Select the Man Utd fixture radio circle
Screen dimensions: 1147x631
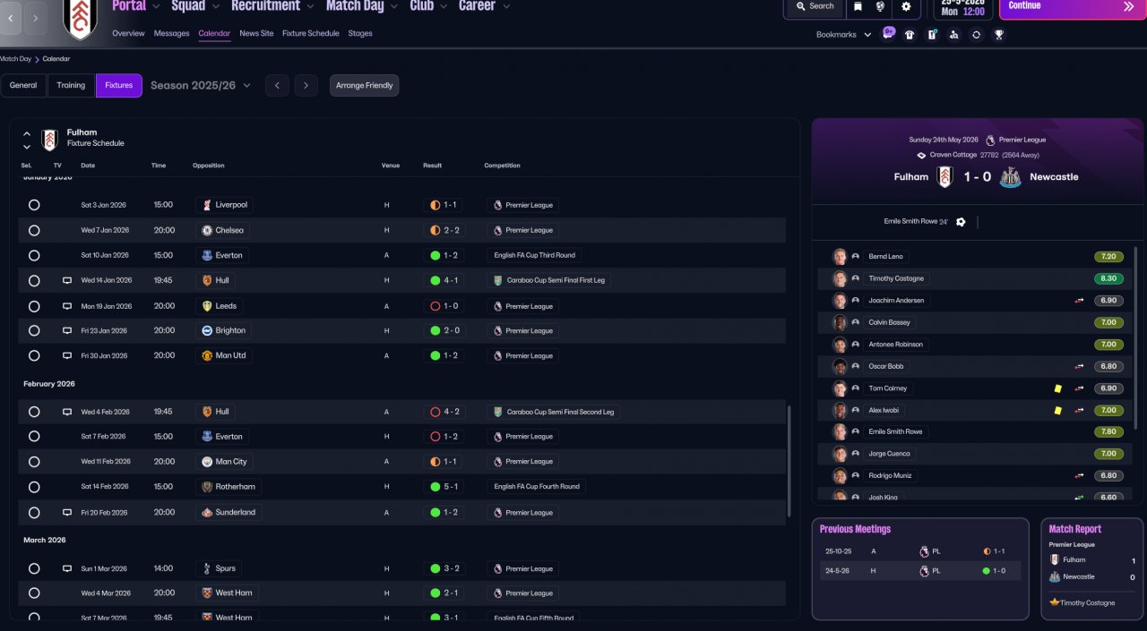tap(34, 355)
